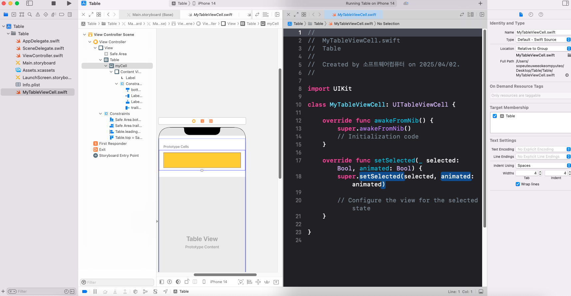Image resolution: width=571 pixels, height=296 pixels.
Task: Switch canvas appearance with the half-circle icon
Action: tap(178, 282)
